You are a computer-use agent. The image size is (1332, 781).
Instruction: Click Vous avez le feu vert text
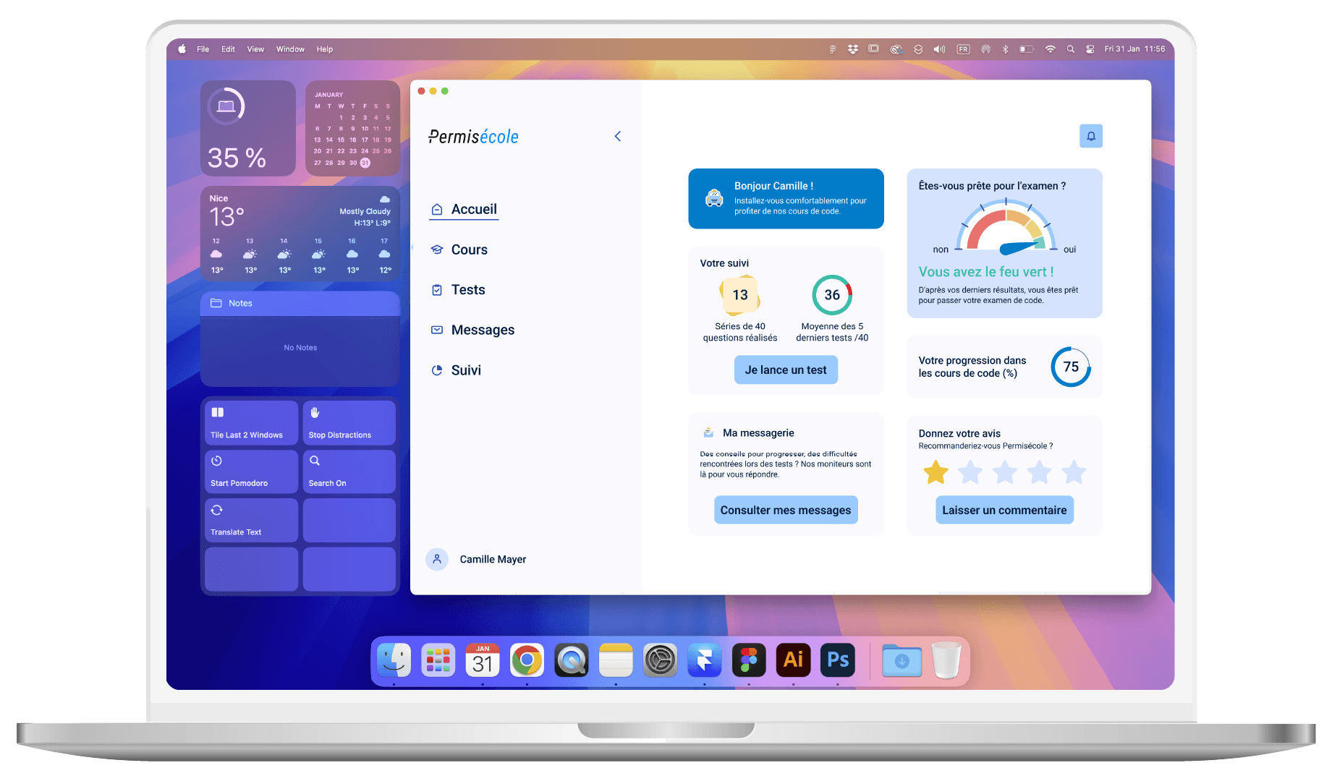click(986, 272)
